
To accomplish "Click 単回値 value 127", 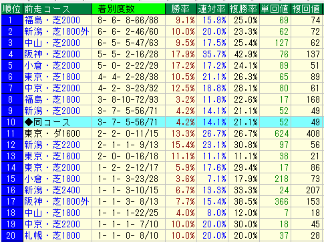I will 282,43.
